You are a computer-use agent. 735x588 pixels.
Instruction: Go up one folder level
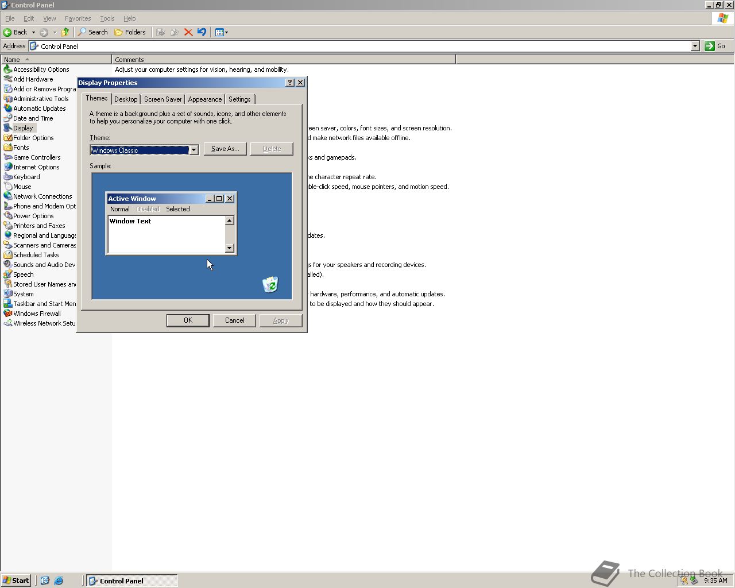tap(65, 32)
